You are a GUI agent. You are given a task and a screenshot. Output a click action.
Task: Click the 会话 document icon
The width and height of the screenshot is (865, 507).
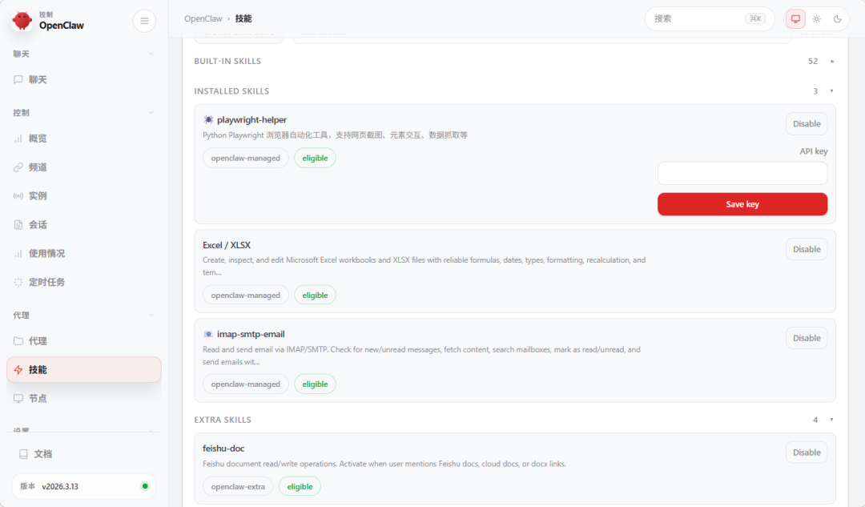pos(18,224)
